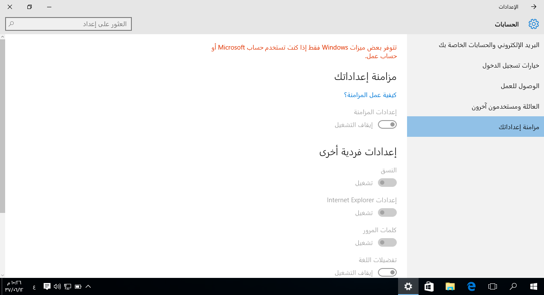Viewport: 544px width, 295px height.
Task: Select مزامنة إعداداتك in sidebar
Action: (x=476, y=127)
